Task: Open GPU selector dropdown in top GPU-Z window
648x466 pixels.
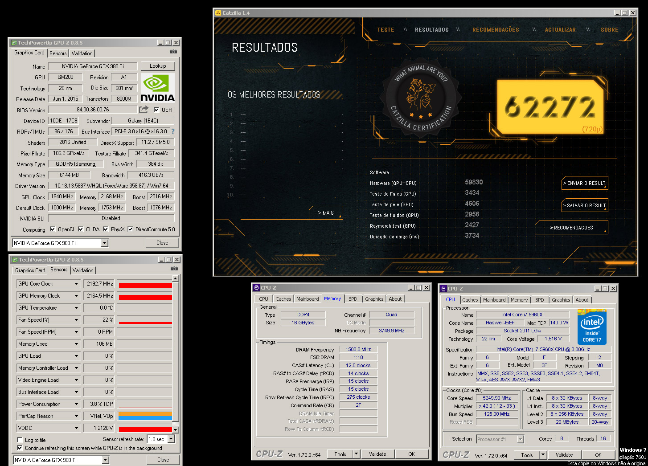Action: click(104, 243)
